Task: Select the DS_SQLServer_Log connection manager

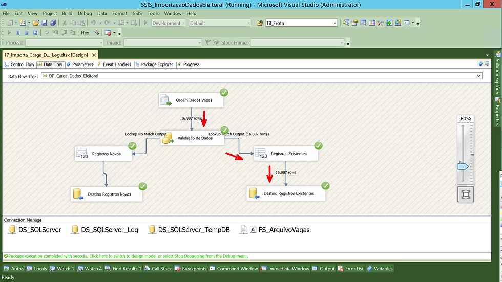Action: 105,230
